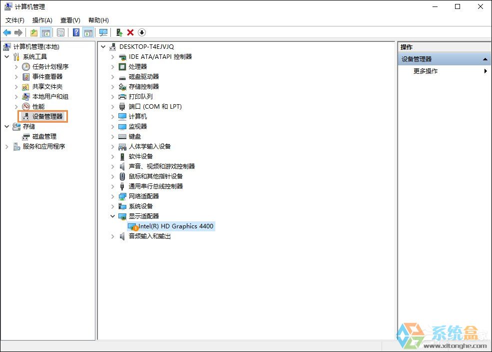
Task: Select 设备管理器 in the left tree
Action: 47,117
